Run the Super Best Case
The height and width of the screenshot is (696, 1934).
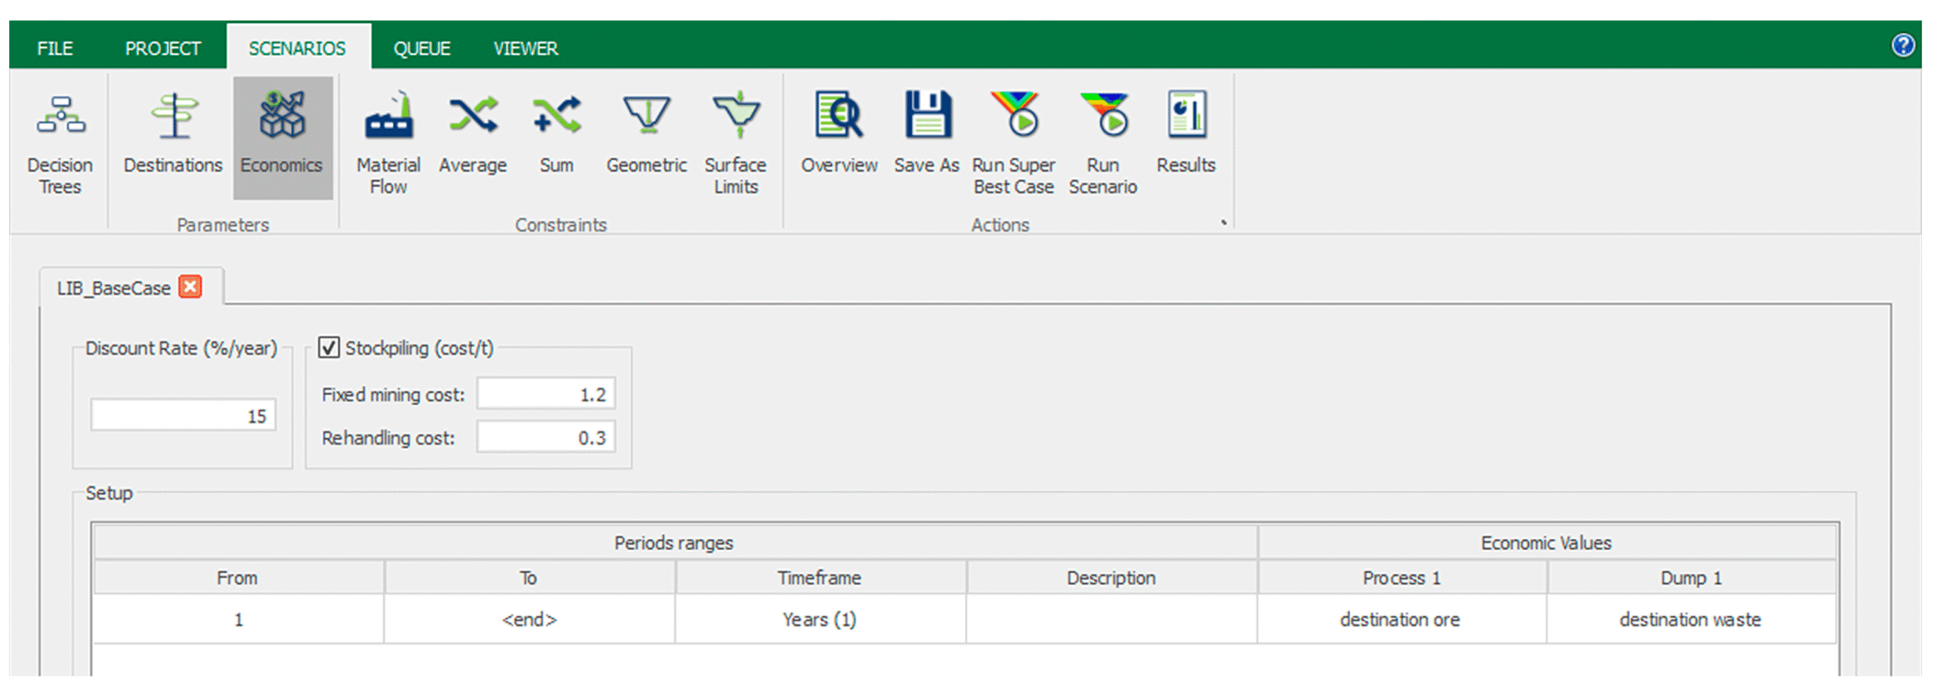click(x=1013, y=143)
